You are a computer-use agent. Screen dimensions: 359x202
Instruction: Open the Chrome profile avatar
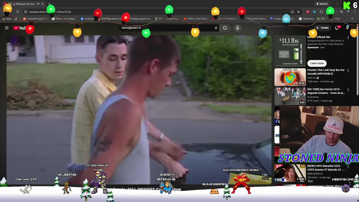point(348,12)
